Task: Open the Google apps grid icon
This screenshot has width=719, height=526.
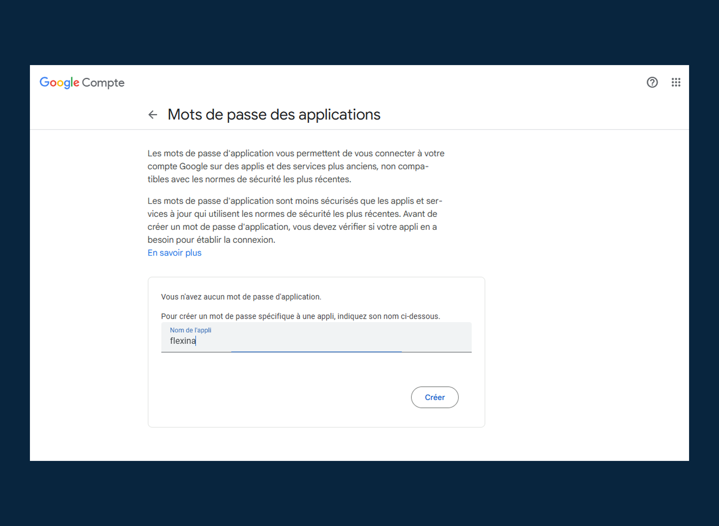Action: (x=676, y=82)
